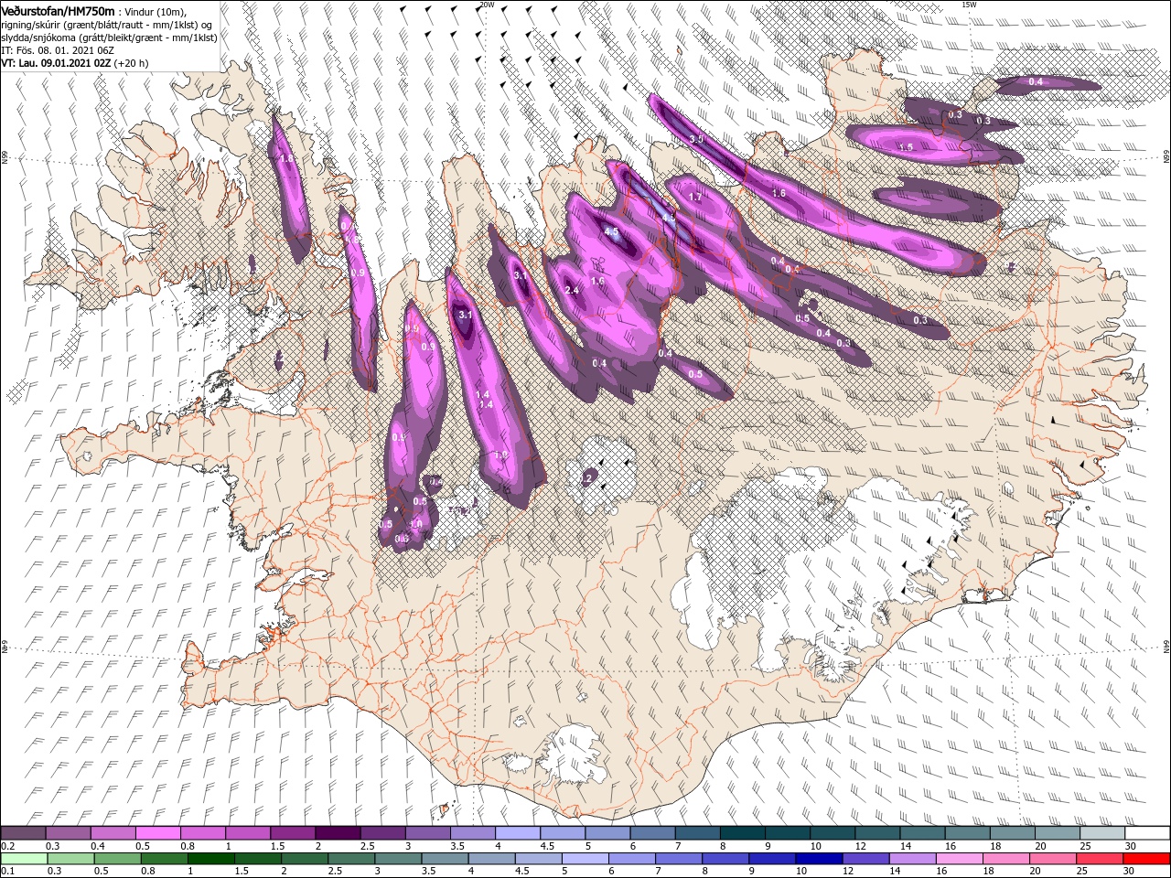Image resolution: width=1171 pixels, height=878 pixels.
Task: Click the 15W longitude label
Action: [x=969, y=5]
